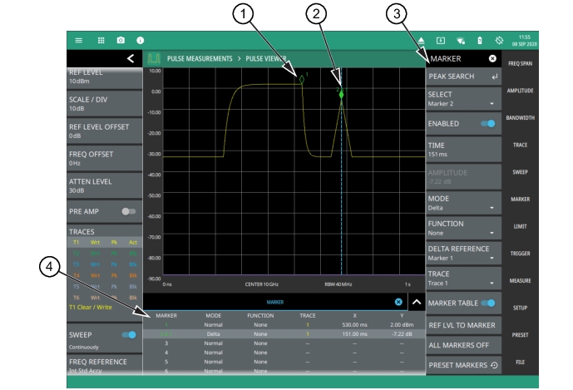Click ALL MARKERS OFF button
The height and width of the screenshot is (390, 573).
click(463, 345)
